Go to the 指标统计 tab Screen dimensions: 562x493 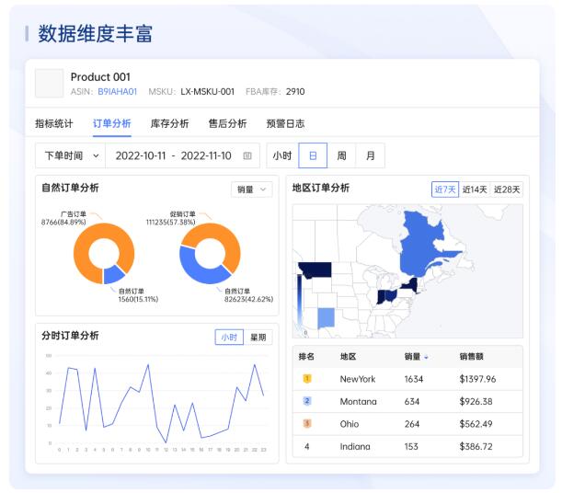pos(54,123)
